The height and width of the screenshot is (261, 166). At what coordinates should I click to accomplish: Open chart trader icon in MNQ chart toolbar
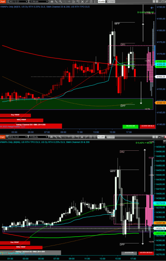[x=77, y=137]
